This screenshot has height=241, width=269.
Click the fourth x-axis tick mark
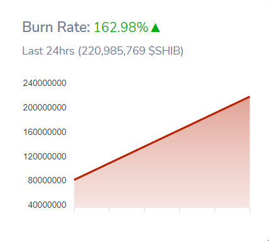coord(180,210)
